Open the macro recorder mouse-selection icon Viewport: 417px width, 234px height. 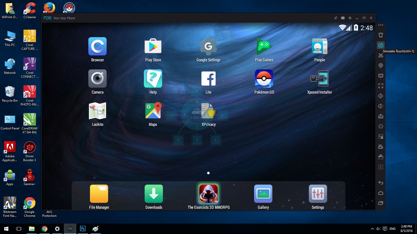pos(381,136)
